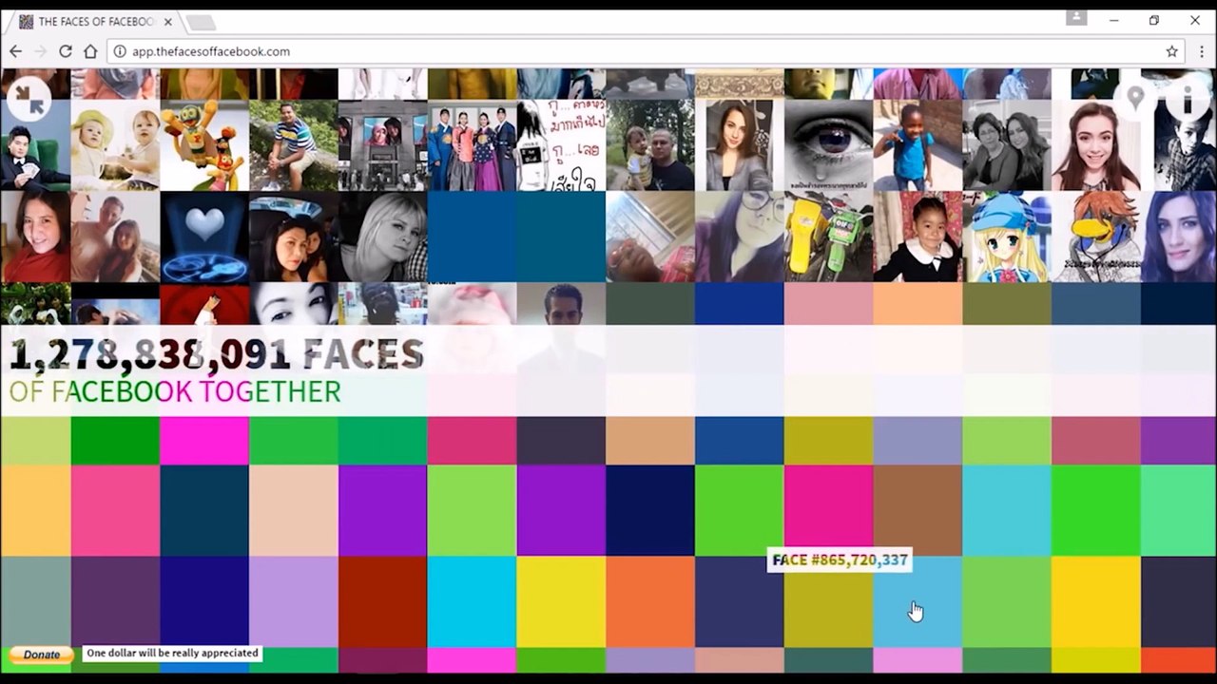
Task: Click the cyan tile in the bottom row
Action: click(x=472, y=601)
